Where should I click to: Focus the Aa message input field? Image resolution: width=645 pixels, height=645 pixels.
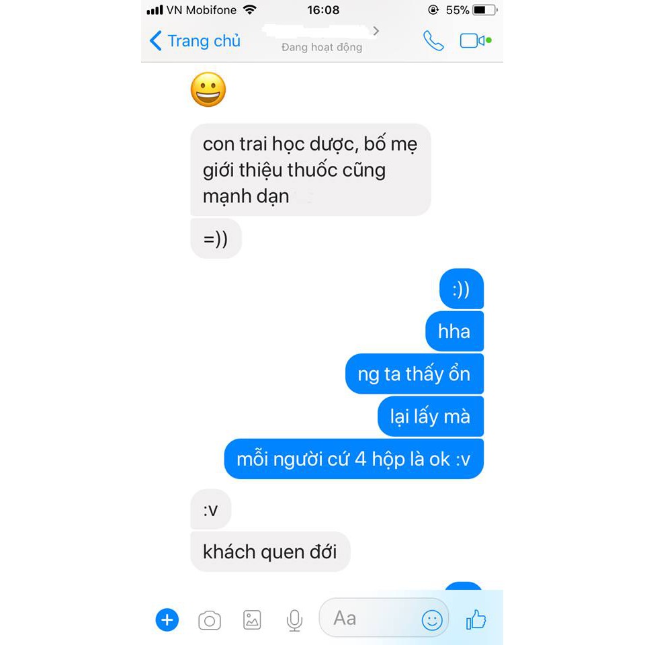(x=384, y=618)
